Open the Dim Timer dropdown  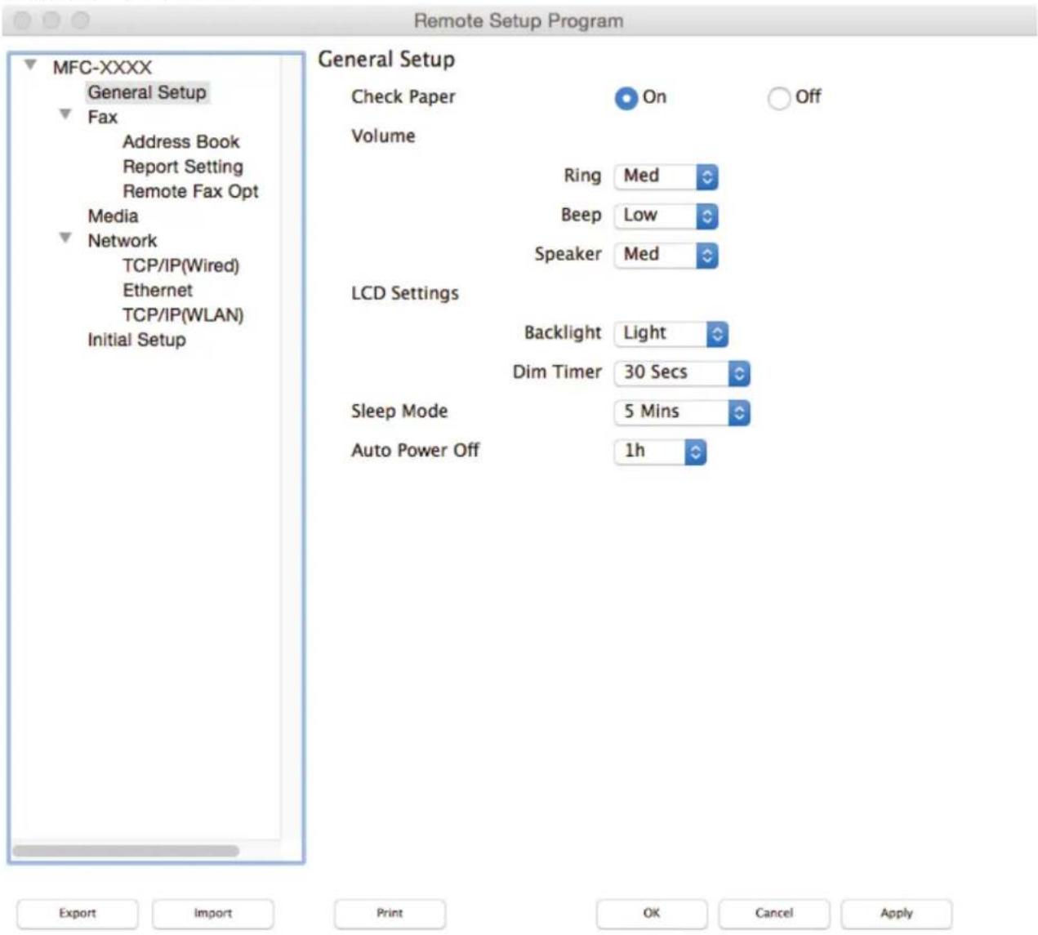681,372
